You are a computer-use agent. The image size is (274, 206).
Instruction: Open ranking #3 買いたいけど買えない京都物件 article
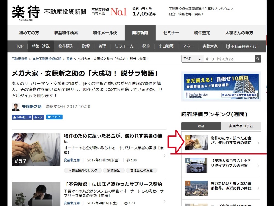tap(231, 186)
